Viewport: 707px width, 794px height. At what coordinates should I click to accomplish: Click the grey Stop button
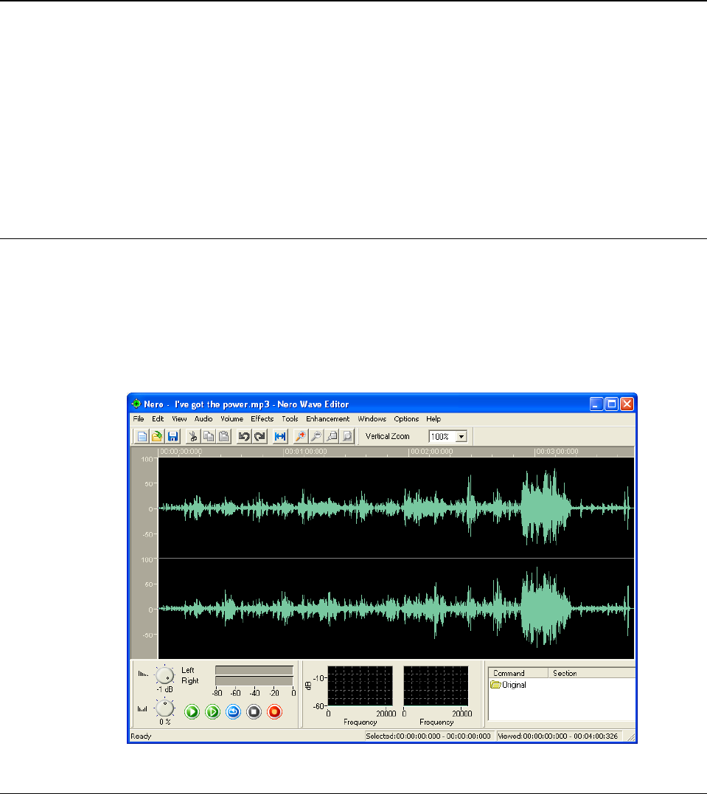click(254, 712)
